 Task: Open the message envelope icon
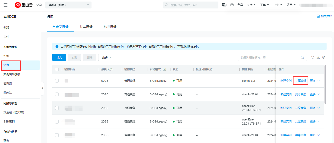pos(232,5)
